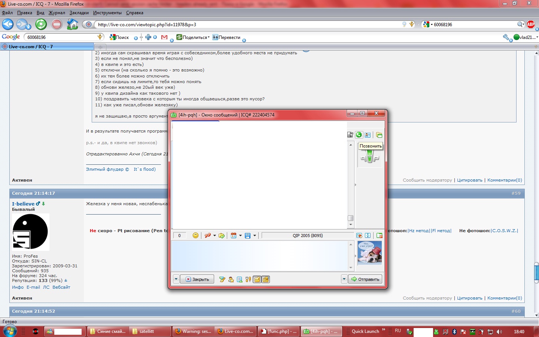Toggle the typing keyboard button
Image resolution: width=539 pixels, height=337 pixels.
266,279
